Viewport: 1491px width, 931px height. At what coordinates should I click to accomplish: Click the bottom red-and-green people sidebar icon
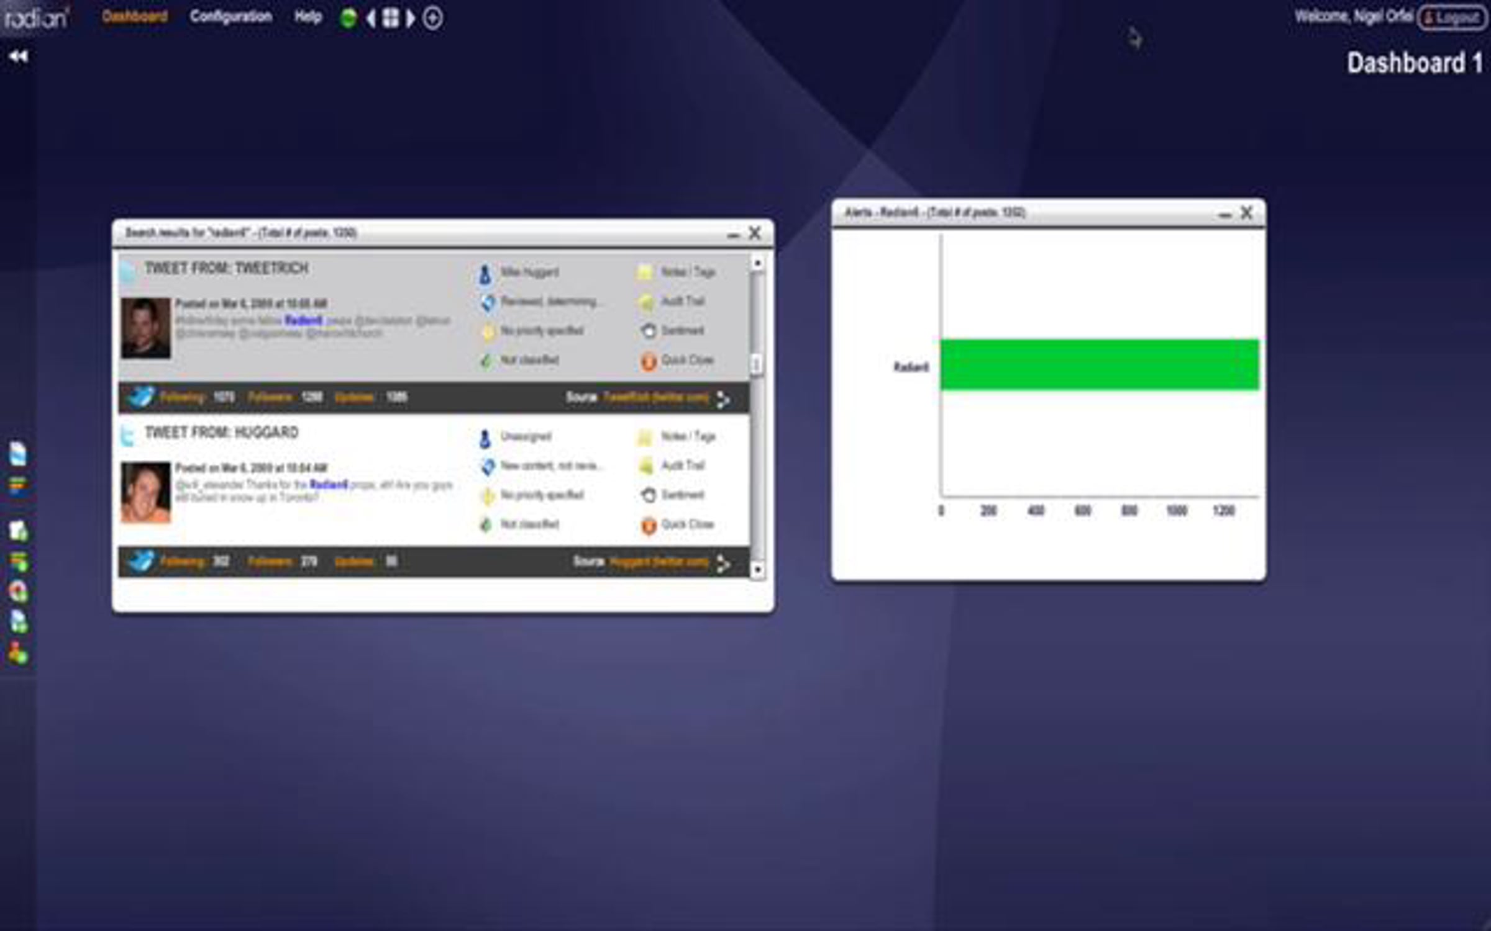click(19, 653)
